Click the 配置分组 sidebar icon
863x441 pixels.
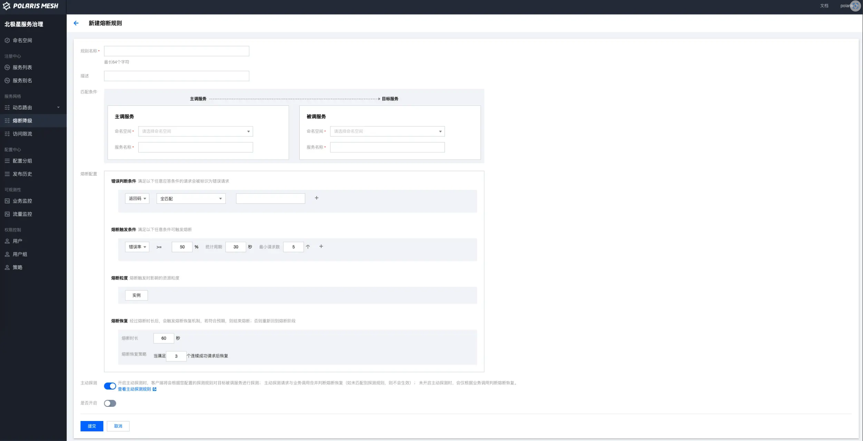7,161
